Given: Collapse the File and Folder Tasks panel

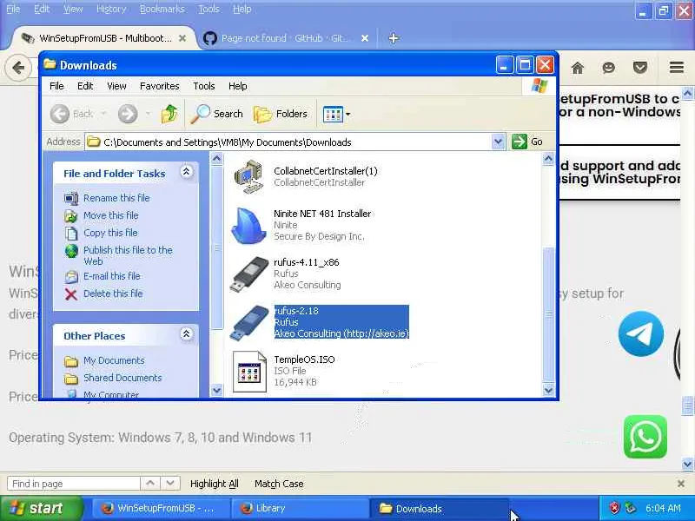Looking at the screenshot, I should (187, 172).
